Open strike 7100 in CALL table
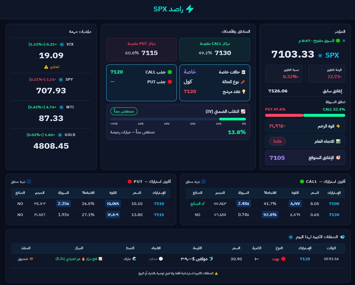This screenshot has height=285, width=355. tap(334, 204)
